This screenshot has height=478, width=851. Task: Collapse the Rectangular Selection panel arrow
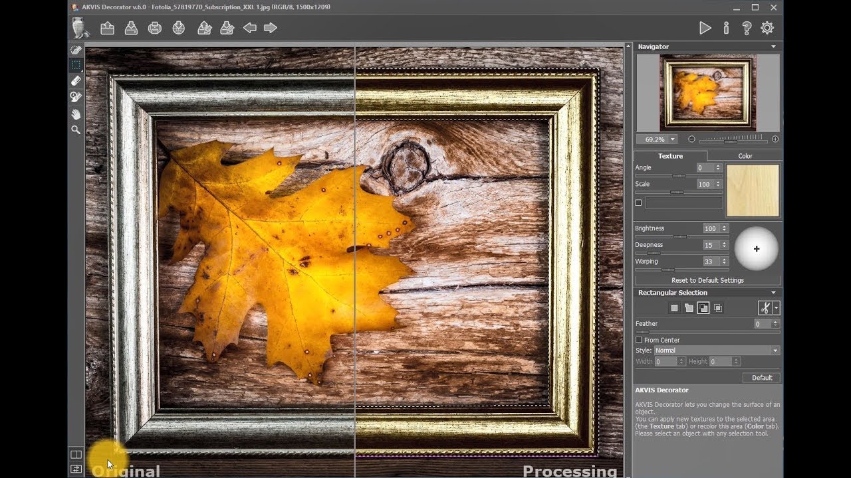click(x=773, y=293)
